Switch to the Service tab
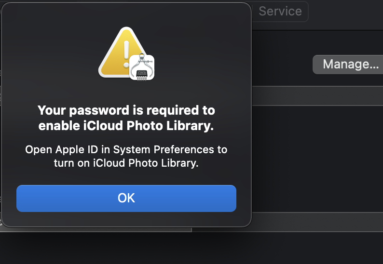The image size is (383, 264). (280, 11)
